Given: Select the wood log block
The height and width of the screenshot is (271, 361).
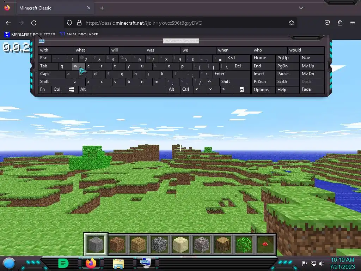Looking at the screenshot, I should [223, 244].
